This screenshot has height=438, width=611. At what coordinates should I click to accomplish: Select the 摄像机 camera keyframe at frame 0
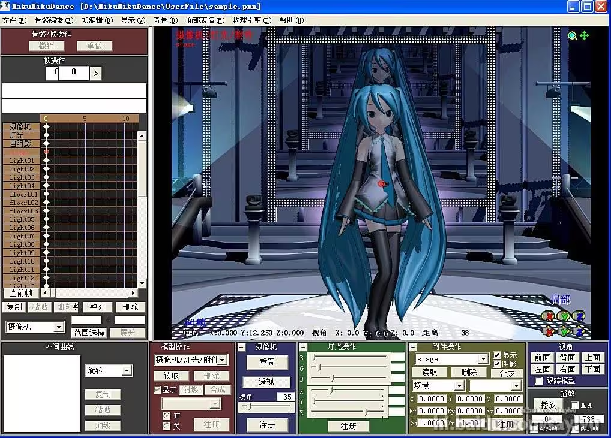(x=46, y=127)
